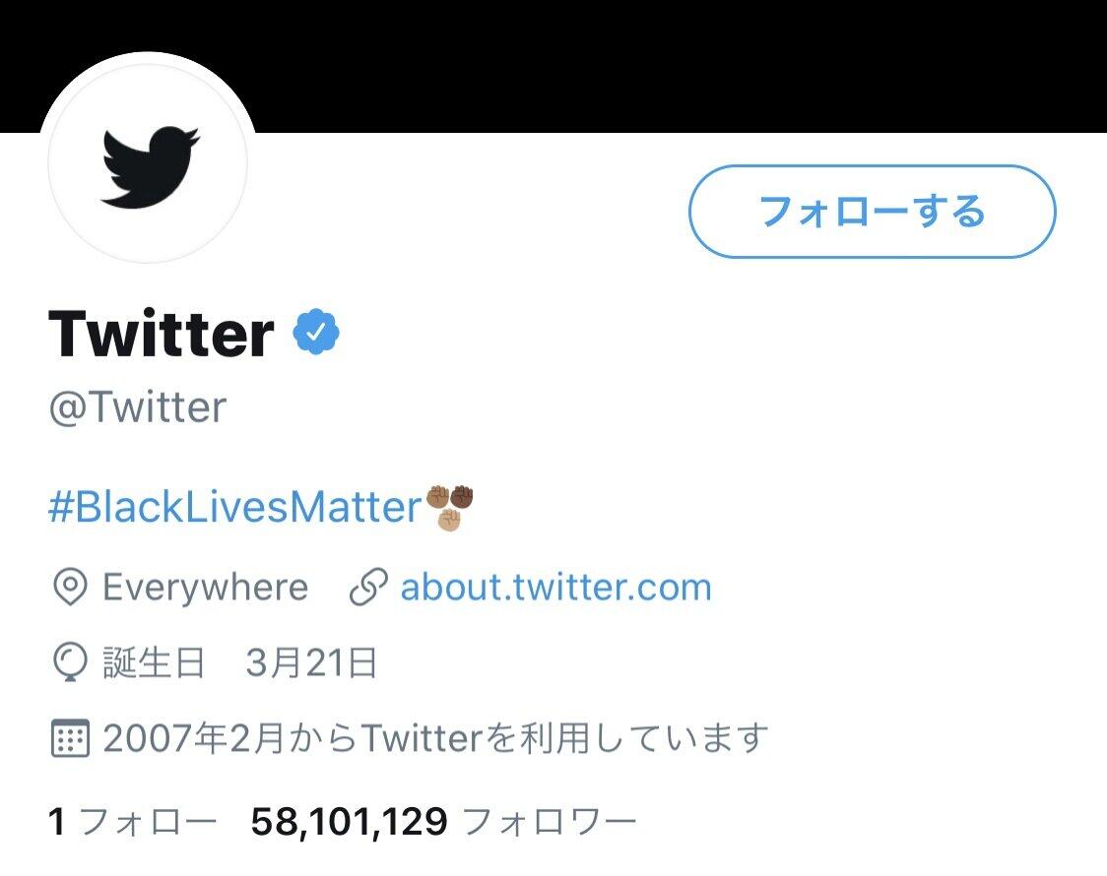
Task: Click the chain link icon
Action: click(367, 588)
